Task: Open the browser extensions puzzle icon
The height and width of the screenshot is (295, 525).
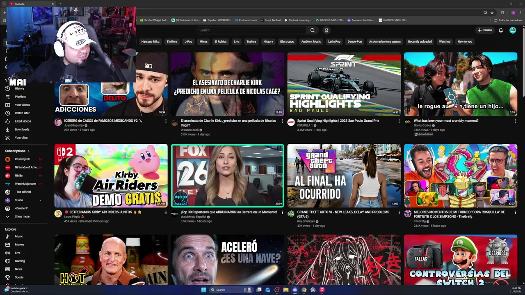Action: (502, 13)
